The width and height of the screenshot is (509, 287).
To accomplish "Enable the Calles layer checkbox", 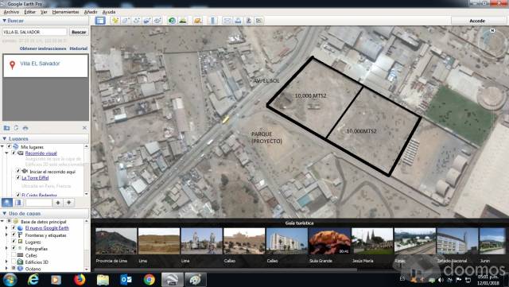I will coord(14,255).
